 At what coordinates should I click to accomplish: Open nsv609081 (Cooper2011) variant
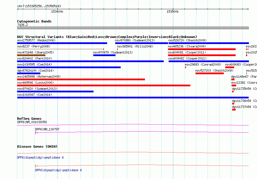click(187, 52)
